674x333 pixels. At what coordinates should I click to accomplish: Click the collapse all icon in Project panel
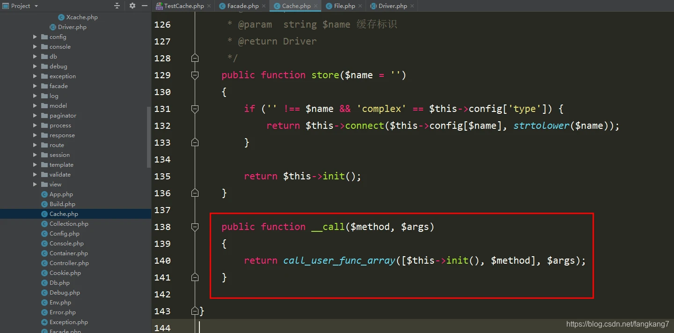[117, 6]
